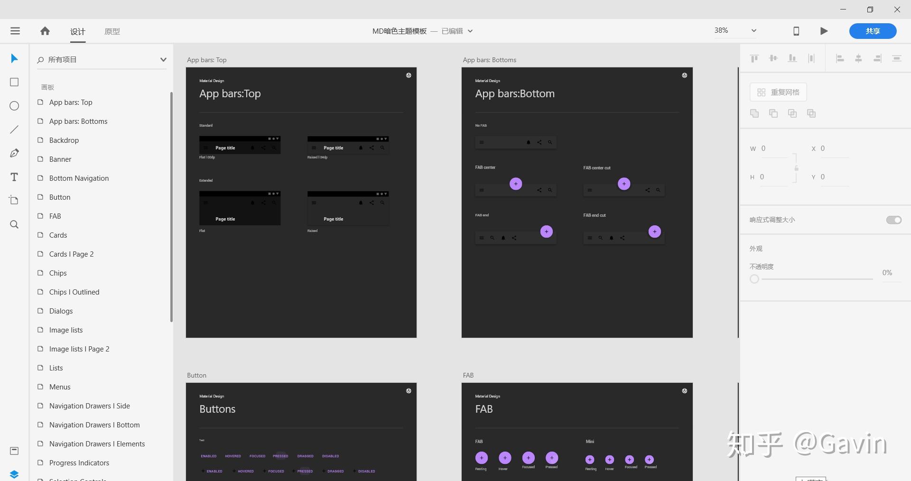This screenshot has width=911, height=481.
Task: Select the Text tool
Action: coord(14,177)
